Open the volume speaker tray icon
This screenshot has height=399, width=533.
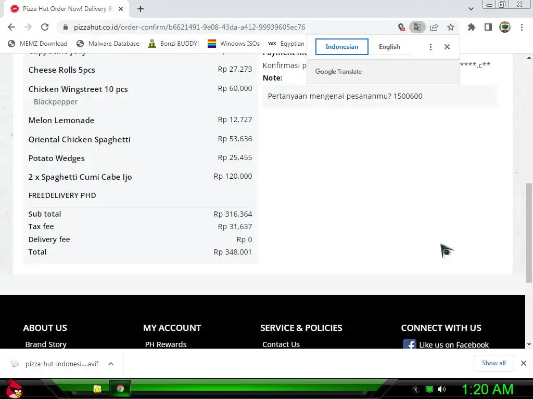(x=441, y=389)
